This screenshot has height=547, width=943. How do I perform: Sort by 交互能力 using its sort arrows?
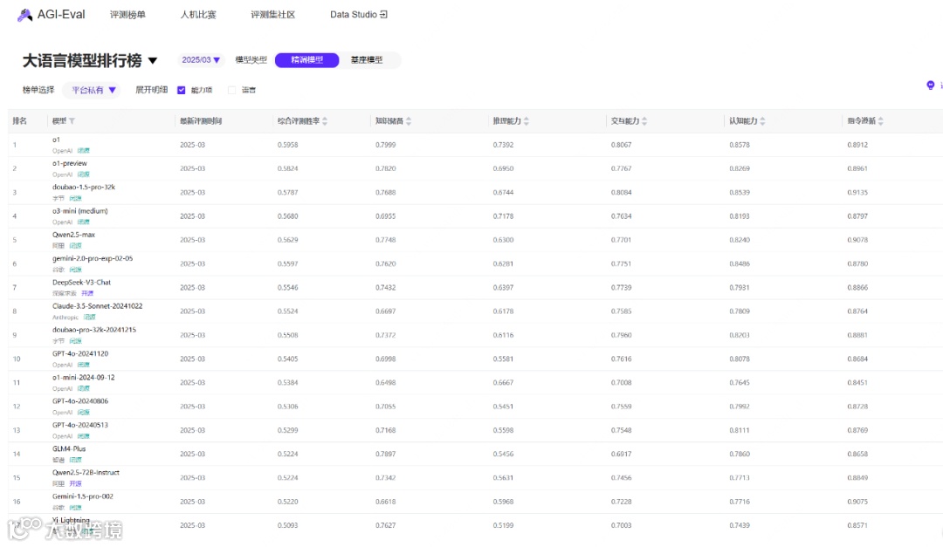tap(644, 121)
